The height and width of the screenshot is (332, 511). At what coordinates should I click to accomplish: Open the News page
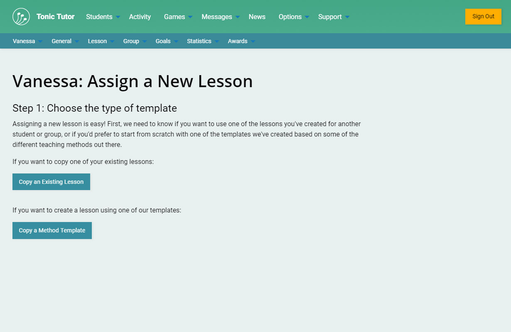pos(257,17)
